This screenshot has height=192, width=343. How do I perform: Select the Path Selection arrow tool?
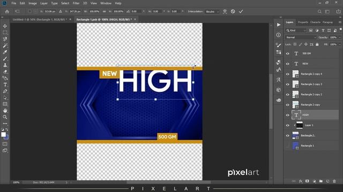click(x=5, y=98)
